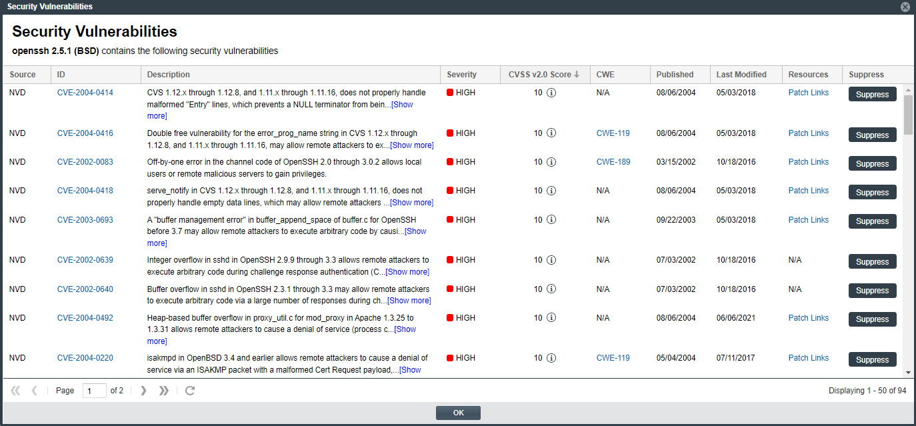Open CVE-2002-0640 link
The width and height of the screenshot is (916, 426).
tap(85, 289)
